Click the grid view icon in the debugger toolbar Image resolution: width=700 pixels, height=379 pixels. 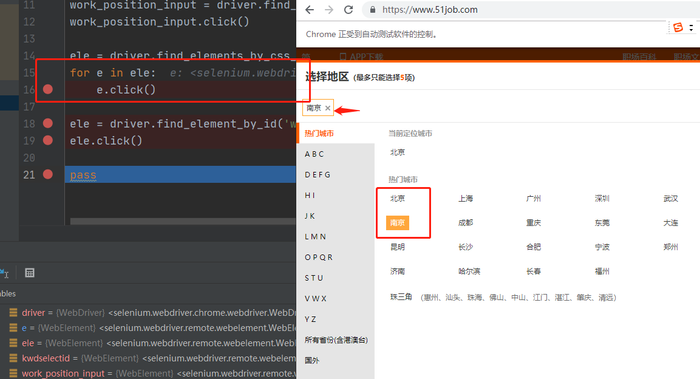click(30, 273)
